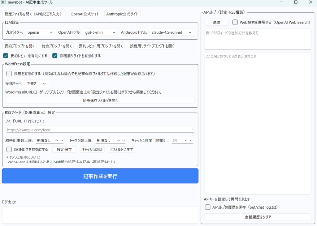Open the Anthropicモデル model dropdown

pos(172,32)
